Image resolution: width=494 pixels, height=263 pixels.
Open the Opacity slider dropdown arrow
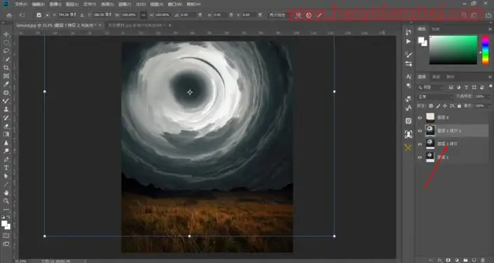(489, 97)
